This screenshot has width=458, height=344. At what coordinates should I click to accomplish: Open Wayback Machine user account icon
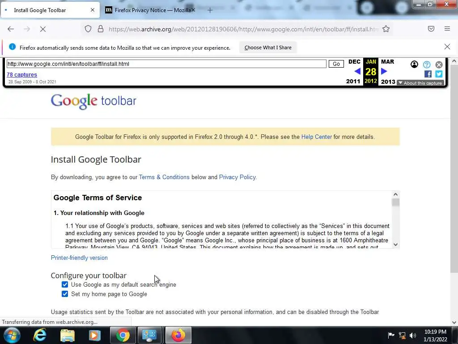click(414, 64)
